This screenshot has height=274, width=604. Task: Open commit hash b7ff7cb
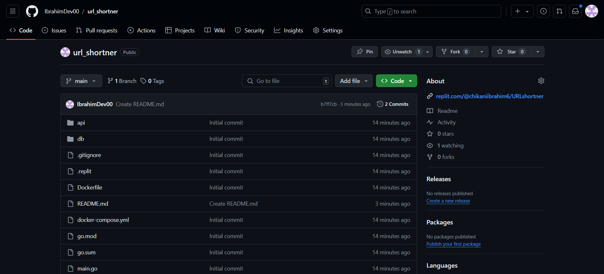[x=329, y=104]
